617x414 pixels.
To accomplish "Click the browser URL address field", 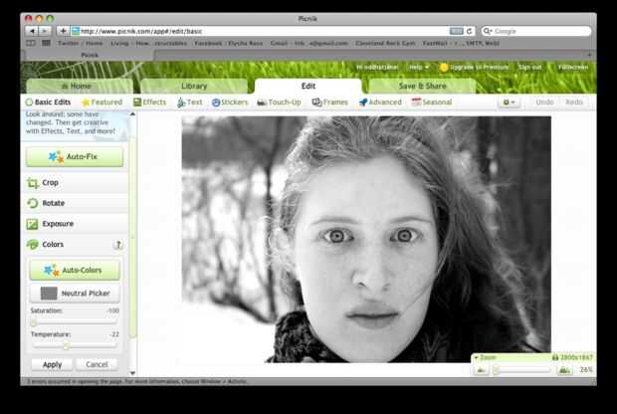I will point(260,31).
